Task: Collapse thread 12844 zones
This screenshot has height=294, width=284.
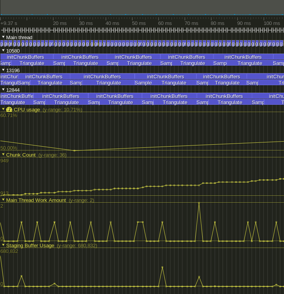Action: 3,90
